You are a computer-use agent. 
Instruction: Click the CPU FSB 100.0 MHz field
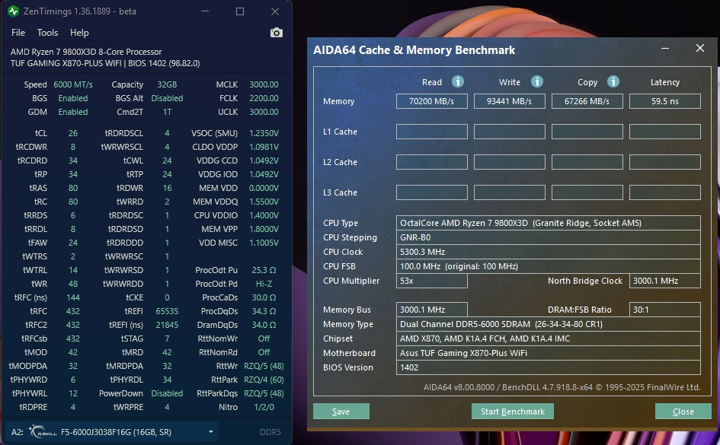tap(549, 266)
